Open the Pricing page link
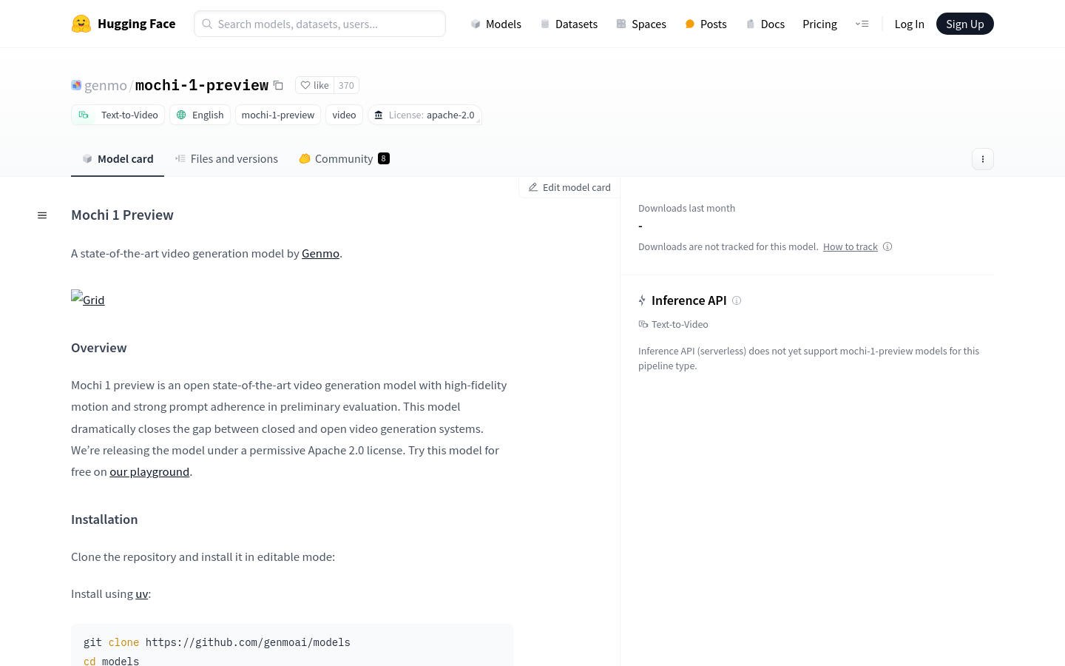Image resolution: width=1065 pixels, height=666 pixels. [x=819, y=24]
